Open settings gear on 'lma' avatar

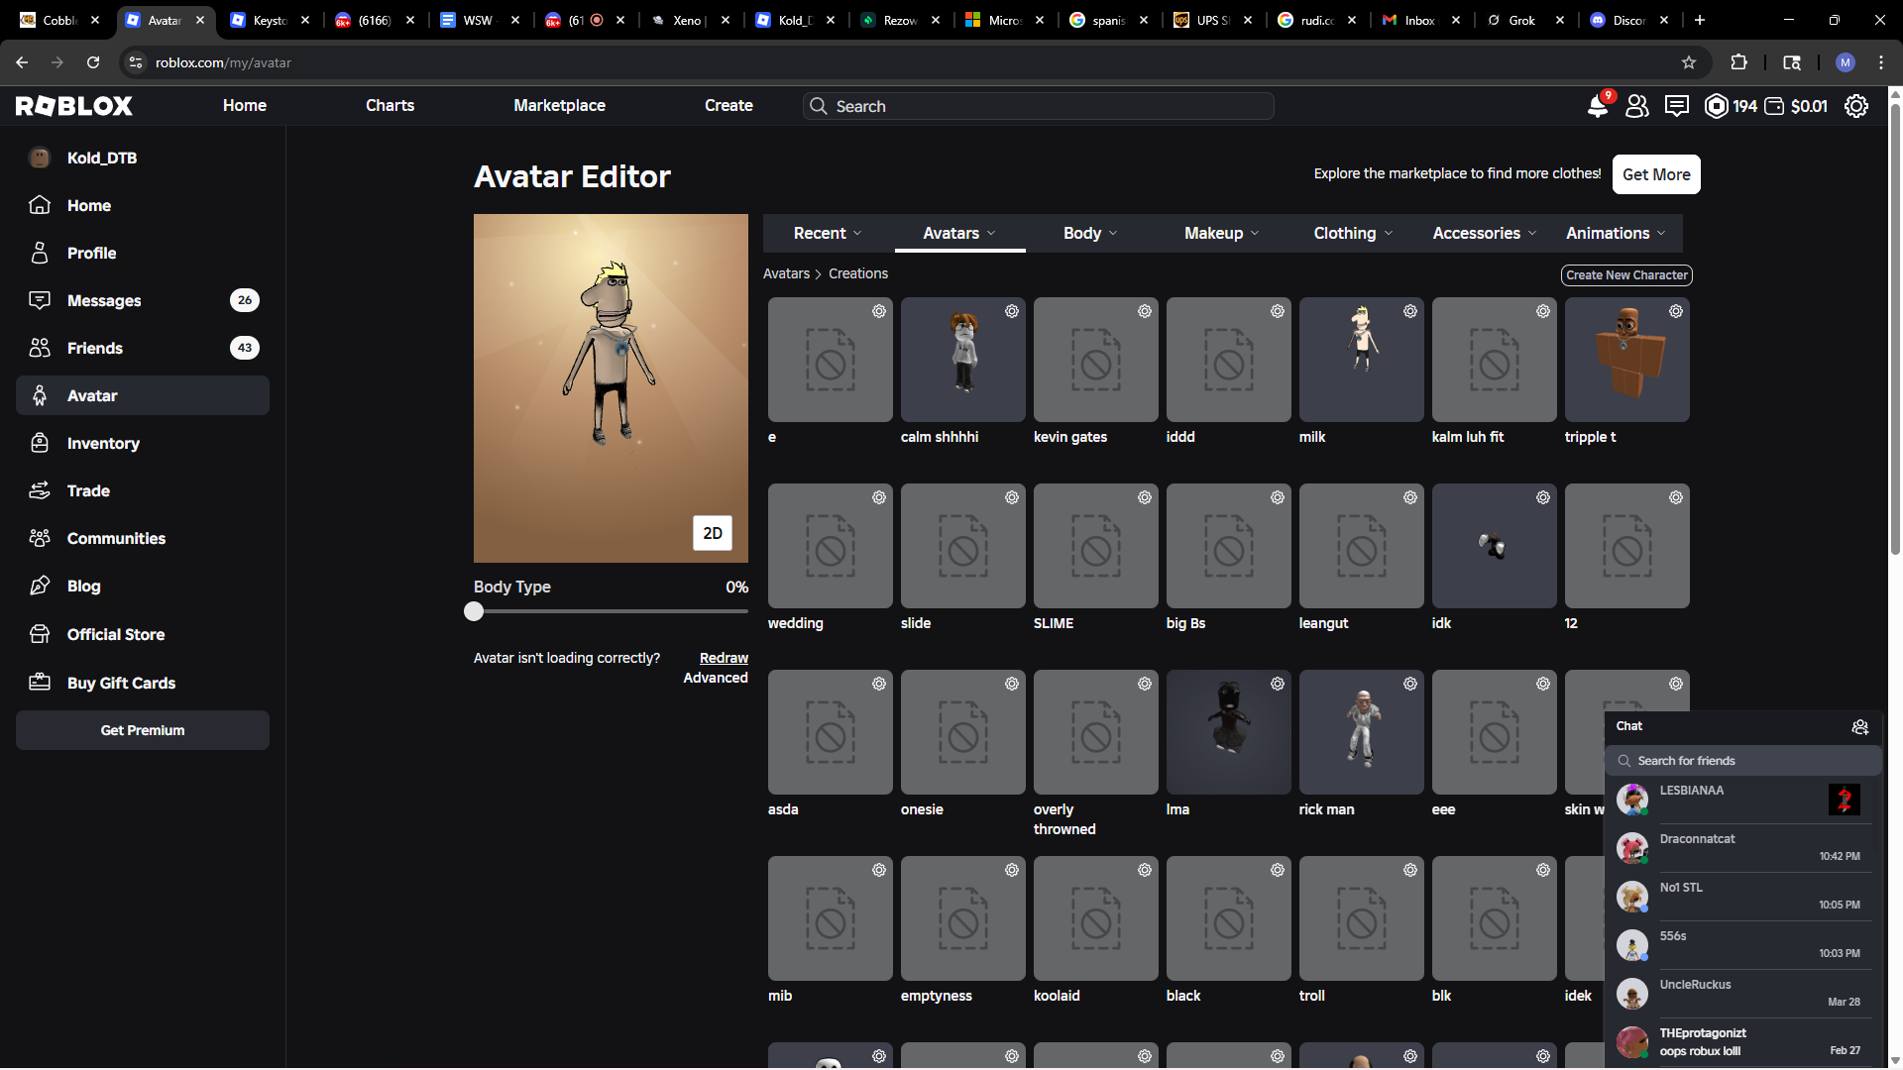pos(1278,684)
